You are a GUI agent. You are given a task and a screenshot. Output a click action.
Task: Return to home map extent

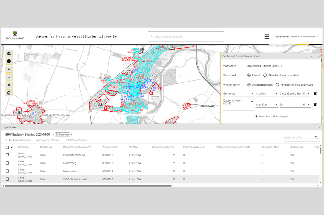[x=9, y=93]
